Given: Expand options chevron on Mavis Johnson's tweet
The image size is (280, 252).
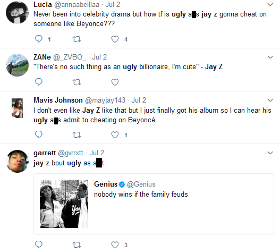Looking at the screenshot, I should pyautogui.click(x=270, y=100).
